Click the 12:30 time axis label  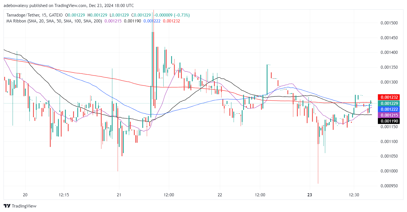coord(354,195)
